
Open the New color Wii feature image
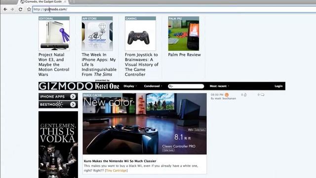tap(145, 124)
